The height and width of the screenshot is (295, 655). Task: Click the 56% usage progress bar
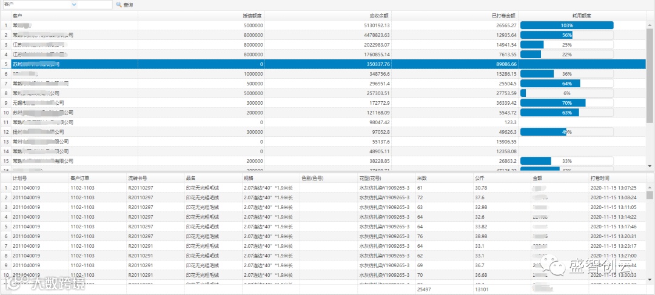point(567,35)
